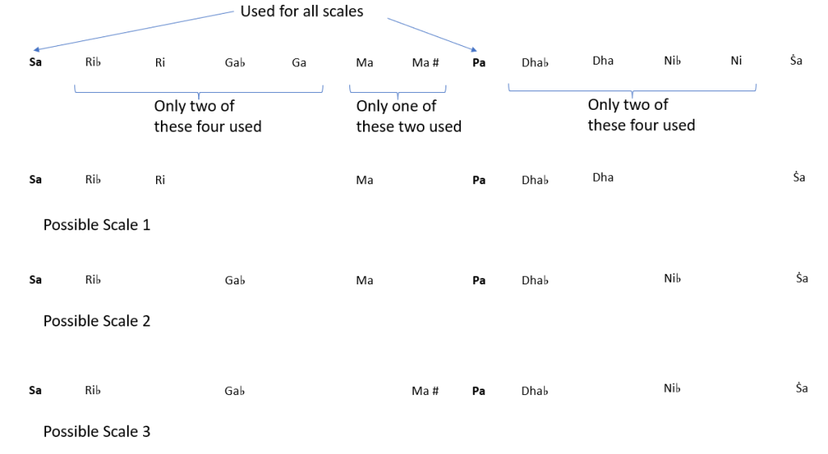Select the Ni note in the top row
Viewport: 828px width, 454px height.
coord(736,61)
